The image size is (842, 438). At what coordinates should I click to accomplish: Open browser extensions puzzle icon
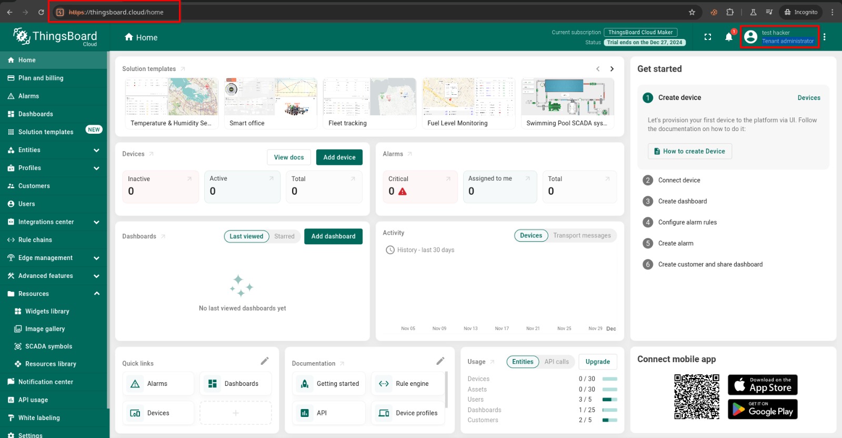(730, 12)
